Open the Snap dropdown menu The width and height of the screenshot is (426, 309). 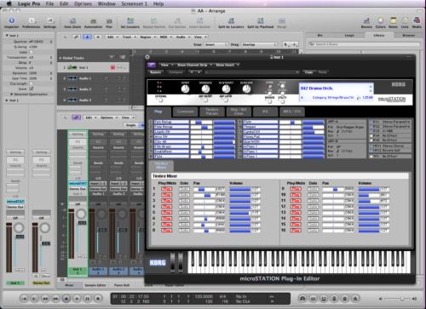click(216, 45)
